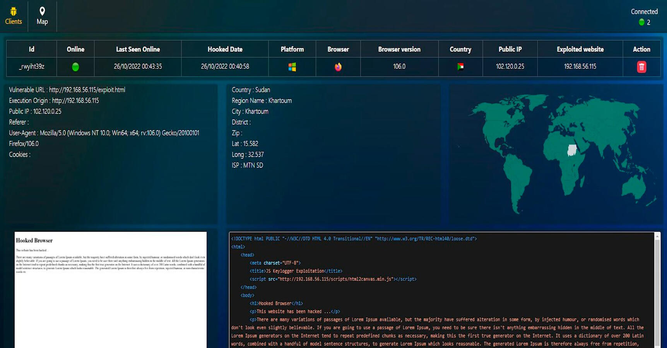Select client id _rwyiht39z
The height and width of the screenshot is (348, 667).
pos(32,67)
